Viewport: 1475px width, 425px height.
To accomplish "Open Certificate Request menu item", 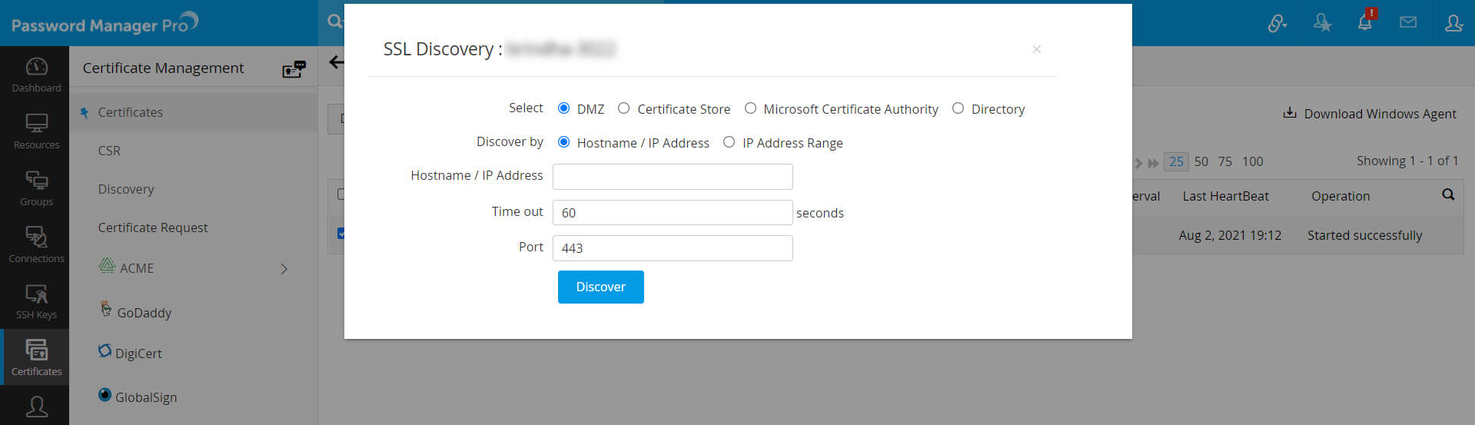I will (x=153, y=227).
